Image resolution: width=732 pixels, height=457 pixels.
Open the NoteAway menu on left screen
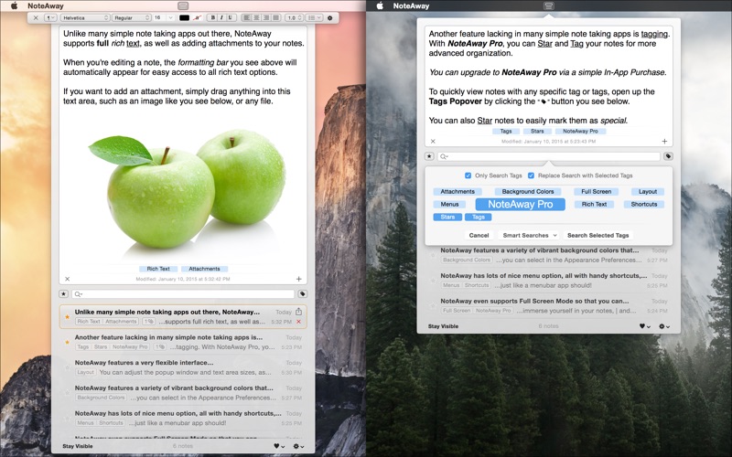[x=45, y=5]
